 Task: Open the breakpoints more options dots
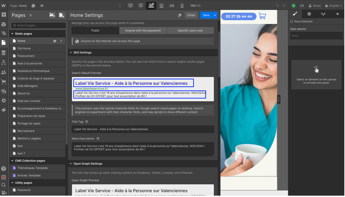pyautogui.click(x=120, y=6)
